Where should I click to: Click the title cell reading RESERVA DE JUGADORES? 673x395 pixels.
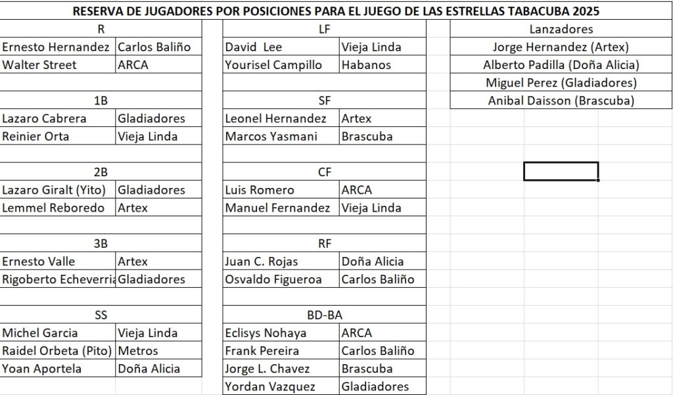[336, 11]
